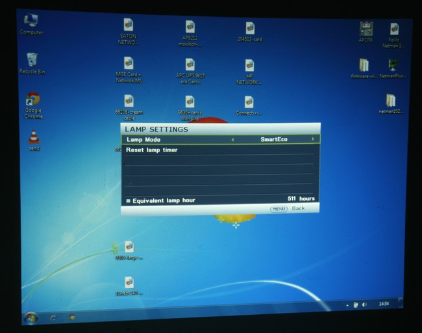Click the Show desktop strip beside the clock
The width and height of the screenshot is (422, 333).
click(x=401, y=303)
